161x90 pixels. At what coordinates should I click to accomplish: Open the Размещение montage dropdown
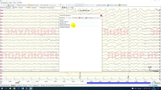point(54,8)
